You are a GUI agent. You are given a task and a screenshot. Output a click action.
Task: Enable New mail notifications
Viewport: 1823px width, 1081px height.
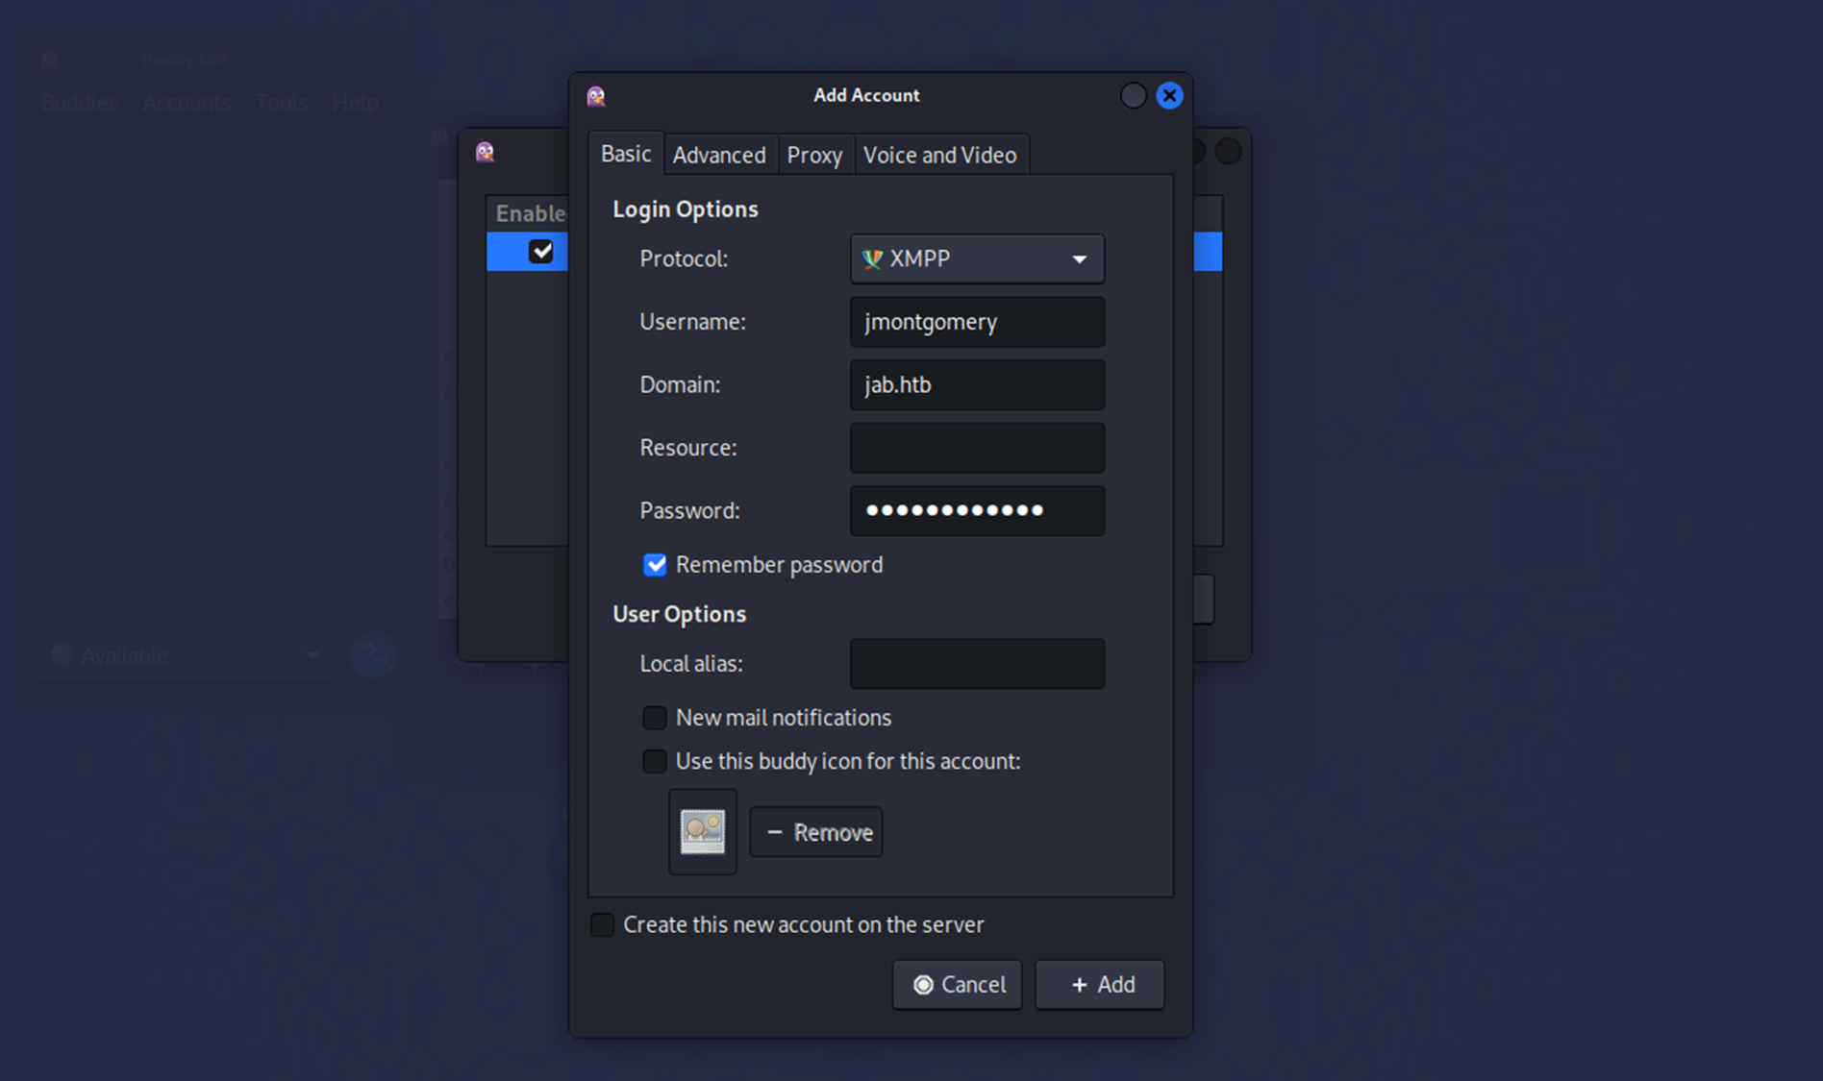[x=655, y=718]
